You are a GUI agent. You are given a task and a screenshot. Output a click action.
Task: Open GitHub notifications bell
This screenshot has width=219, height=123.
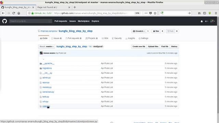(x=202, y=21)
